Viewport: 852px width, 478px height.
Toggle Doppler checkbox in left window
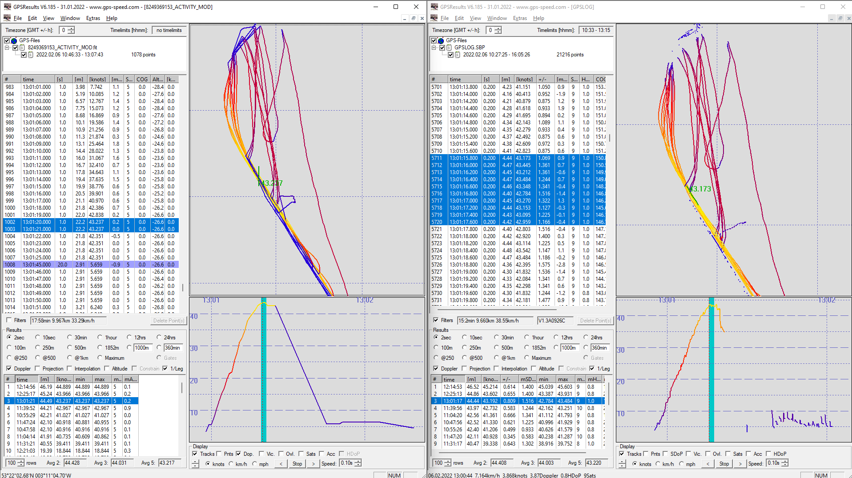[9, 368]
